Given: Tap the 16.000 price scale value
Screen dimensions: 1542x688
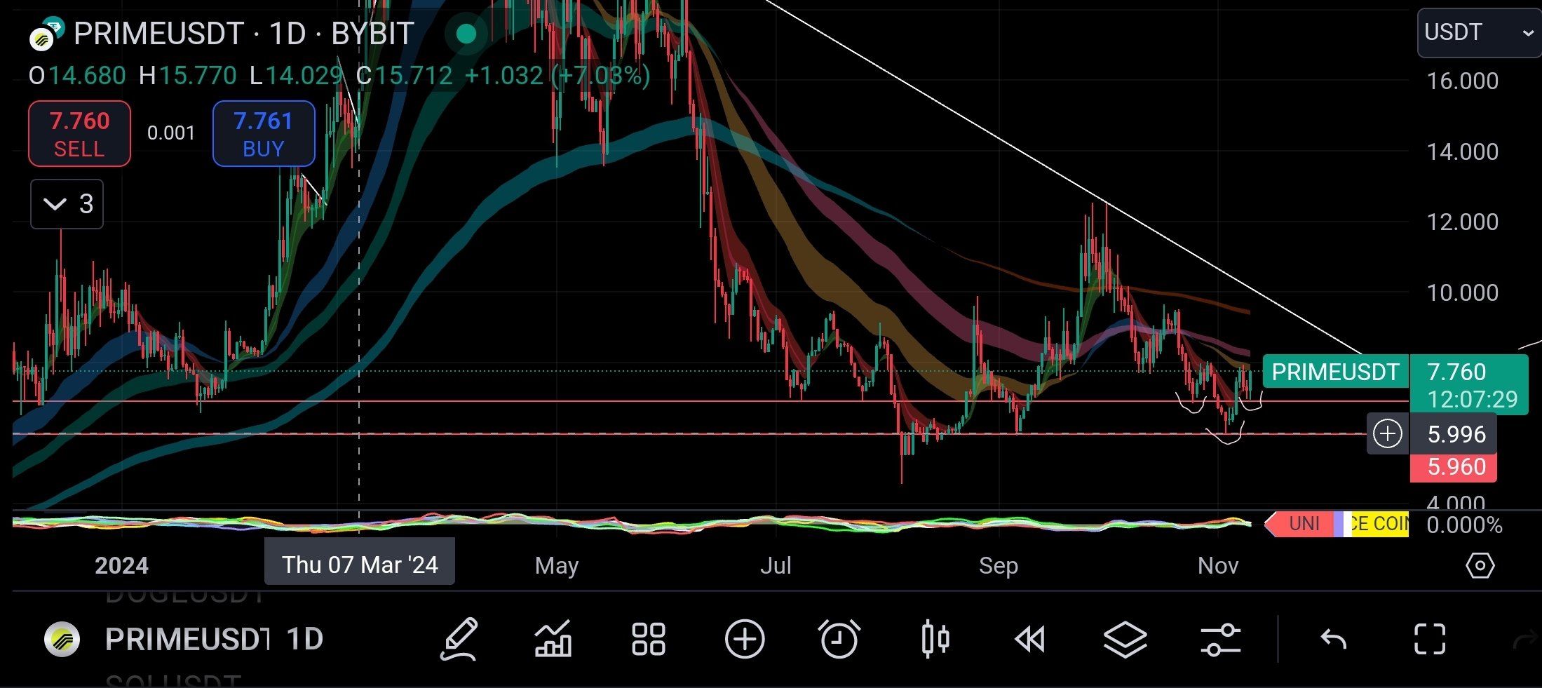Looking at the screenshot, I should [1463, 81].
